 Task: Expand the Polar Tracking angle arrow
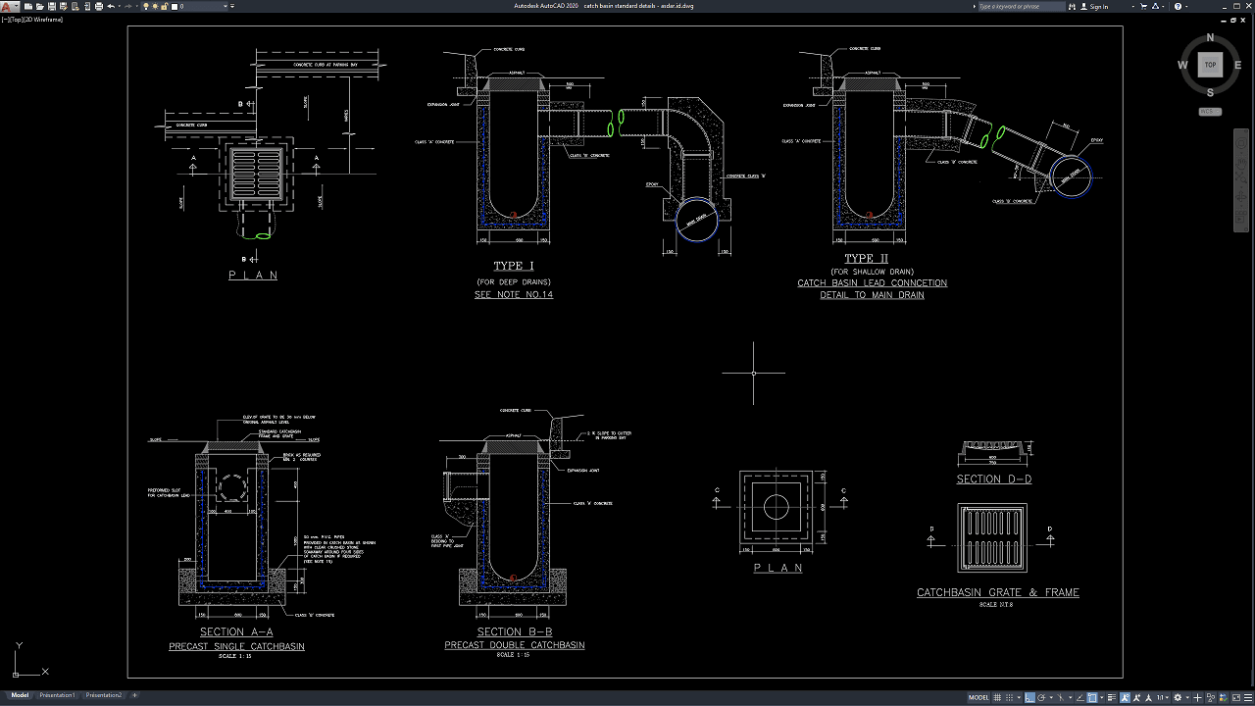tap(1051, 697)
